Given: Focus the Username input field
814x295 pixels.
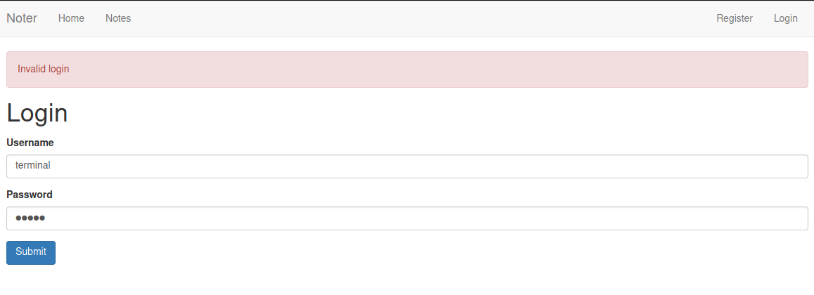Looking at the screenshot, I should [407, 166].
